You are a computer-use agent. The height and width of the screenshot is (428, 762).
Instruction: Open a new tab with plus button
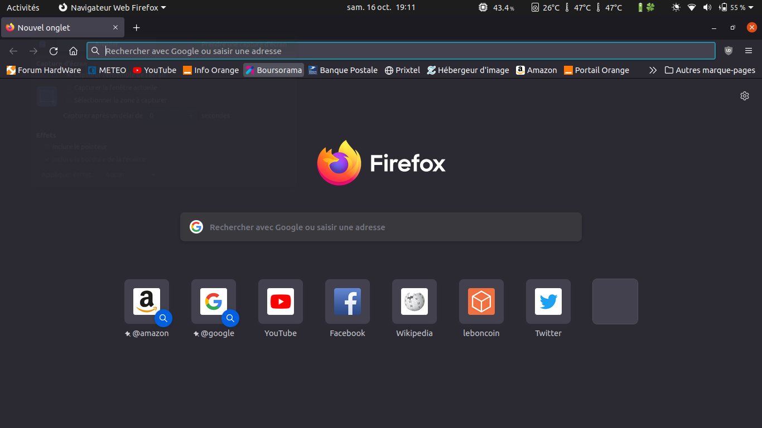pyautogui.click(x=136, y=28)
